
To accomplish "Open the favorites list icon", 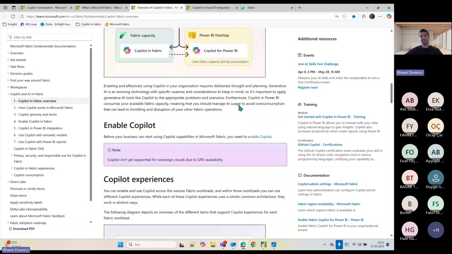I will coord(364,16).
